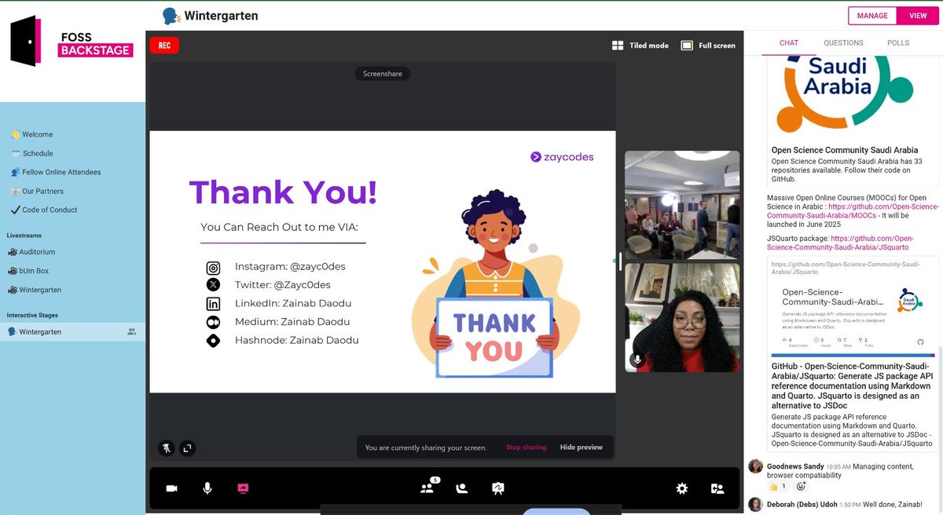This screenshot has width=943, height=515.
Task: Click 'LinkedIn: Zainab Daodu' text on slide
Action: 292,304
